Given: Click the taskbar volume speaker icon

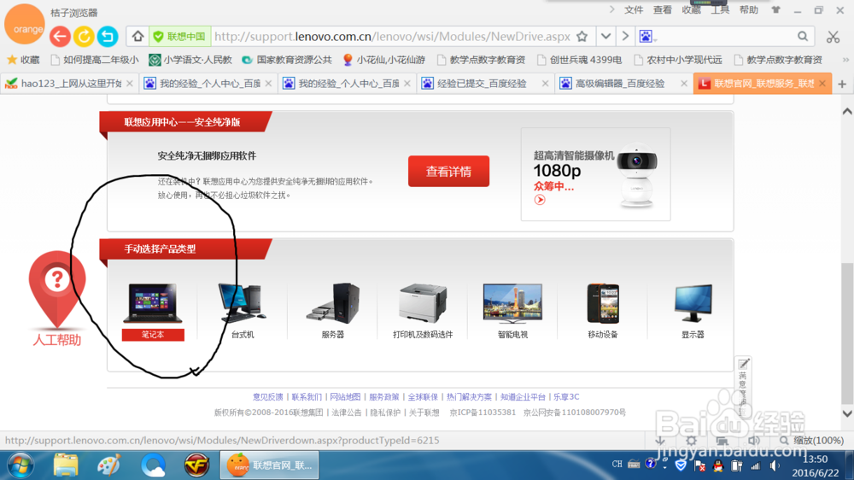Looking at the screenshot, I should click(x=774, y=465).
